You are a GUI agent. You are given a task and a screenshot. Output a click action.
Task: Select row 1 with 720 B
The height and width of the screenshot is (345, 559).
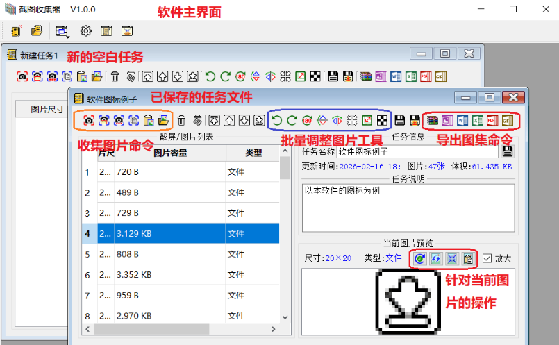[x=181, y=172]
